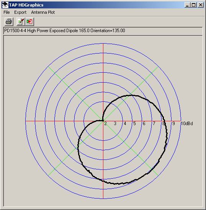Click the 8 dBd scale label

point(163,124)
